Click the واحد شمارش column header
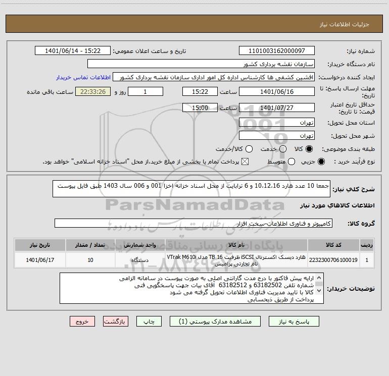The image size is (389, 376). coord(140,245)
